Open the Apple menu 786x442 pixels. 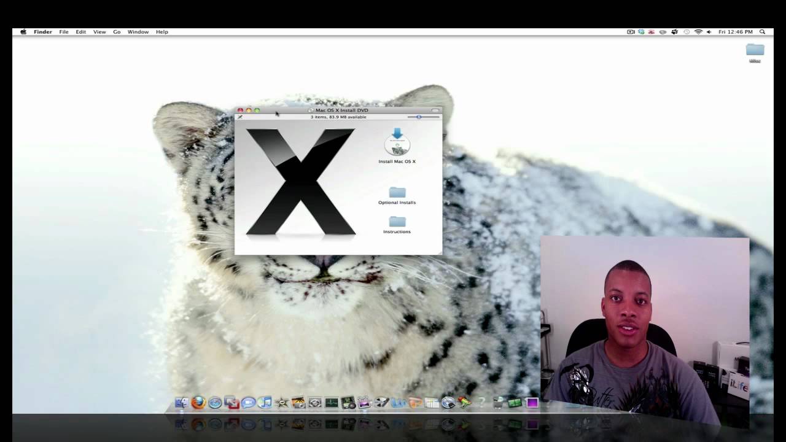tap(23, 32)
